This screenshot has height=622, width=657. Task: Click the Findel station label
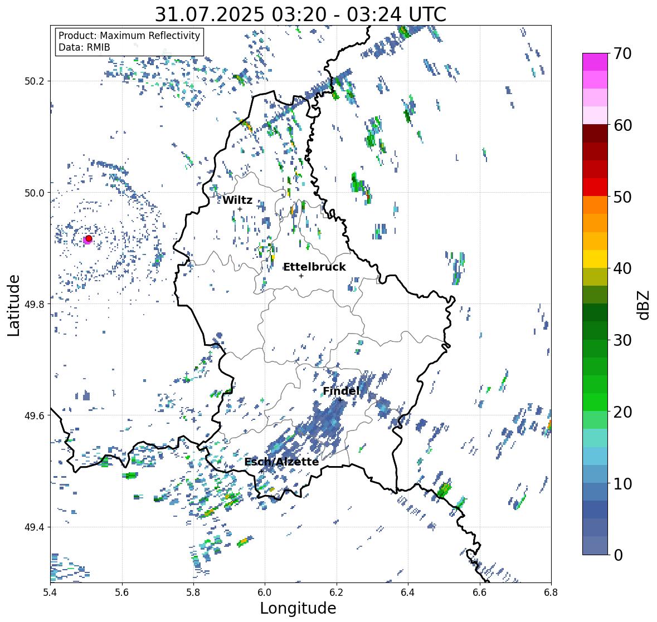click(340, 391)
